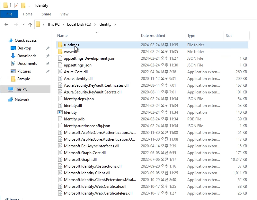The height and width of the screenshot is (200, 257).
Task: Expand chevron before This PC breadcrumb
Action: (x=43, y=24)
